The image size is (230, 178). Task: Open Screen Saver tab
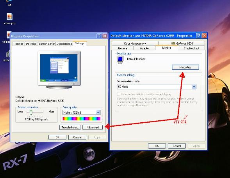coord(46,44)
